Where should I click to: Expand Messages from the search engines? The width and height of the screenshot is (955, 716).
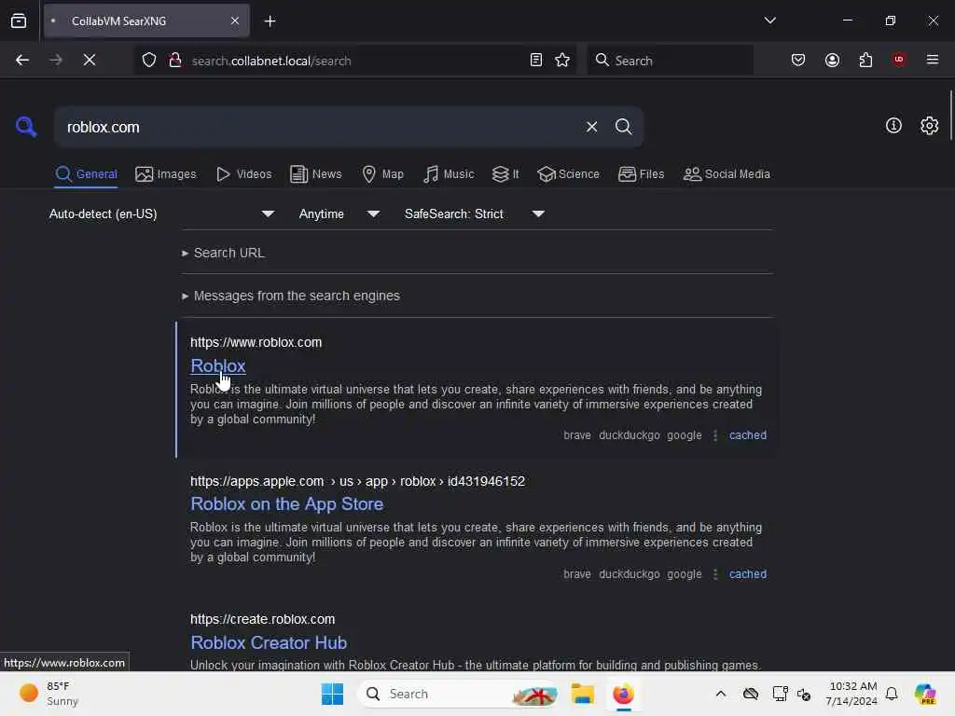pos(291,296)
